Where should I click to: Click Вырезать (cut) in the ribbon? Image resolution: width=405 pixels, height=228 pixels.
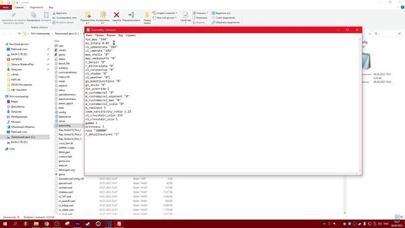tap(59, 13)
